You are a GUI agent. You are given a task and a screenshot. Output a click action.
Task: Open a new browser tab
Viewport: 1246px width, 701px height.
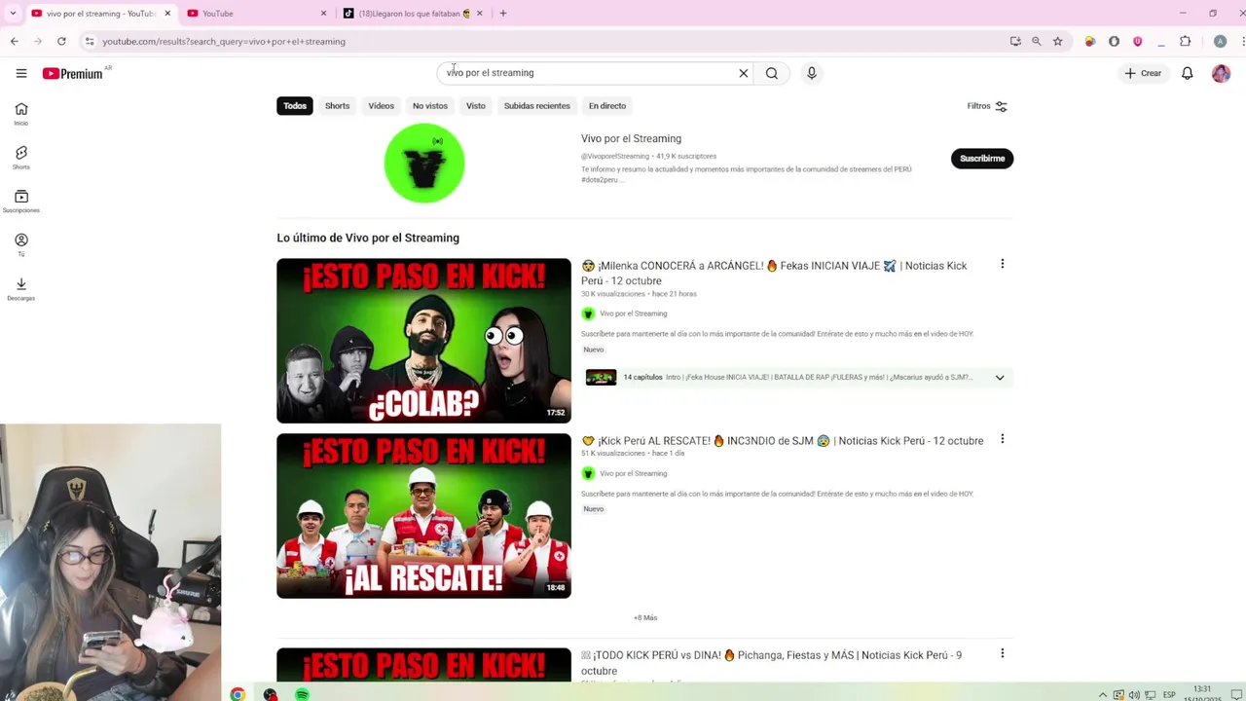point(503,14)
